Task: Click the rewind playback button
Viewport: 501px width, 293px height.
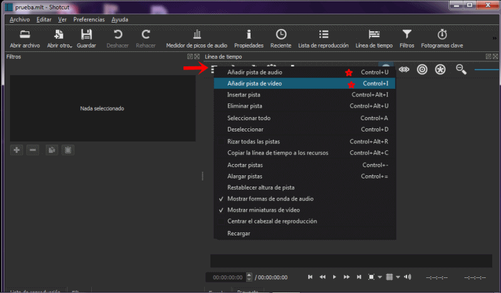Action: tap(323, 277)
